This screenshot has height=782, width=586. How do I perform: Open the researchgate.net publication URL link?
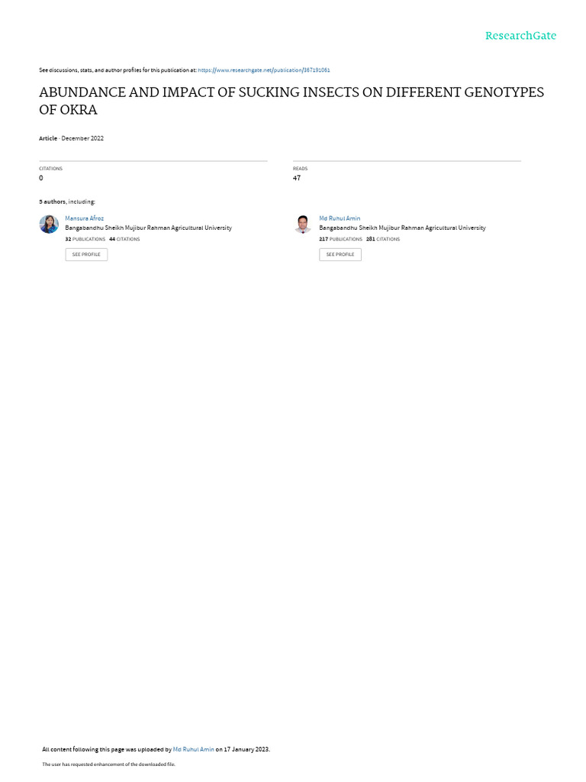pos(263,70)
